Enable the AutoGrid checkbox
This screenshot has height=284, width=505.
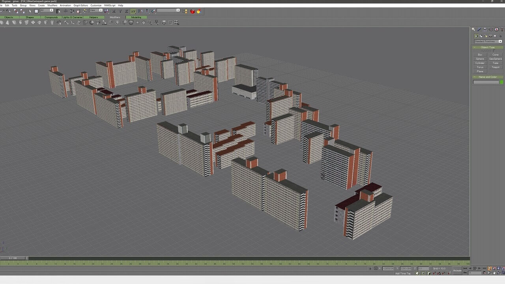click(x=494, y=51)
